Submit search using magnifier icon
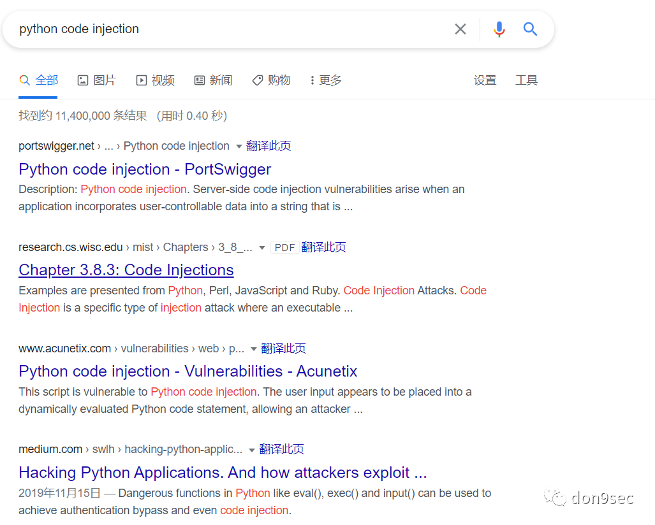 point(530,29)
